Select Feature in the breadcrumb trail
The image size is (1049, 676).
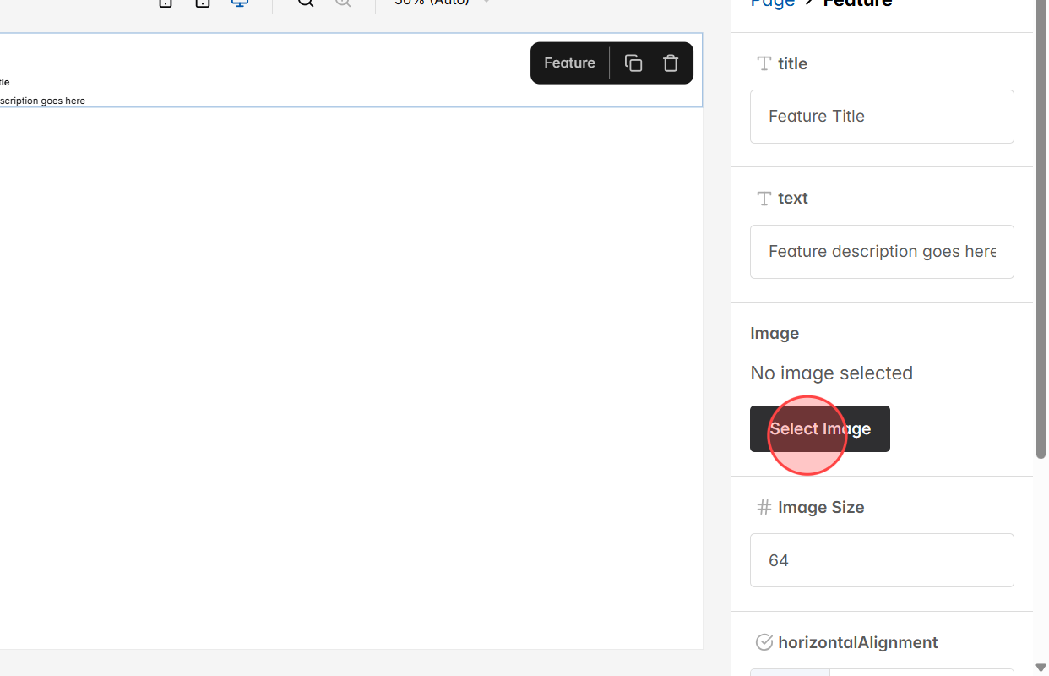point(856,3)
